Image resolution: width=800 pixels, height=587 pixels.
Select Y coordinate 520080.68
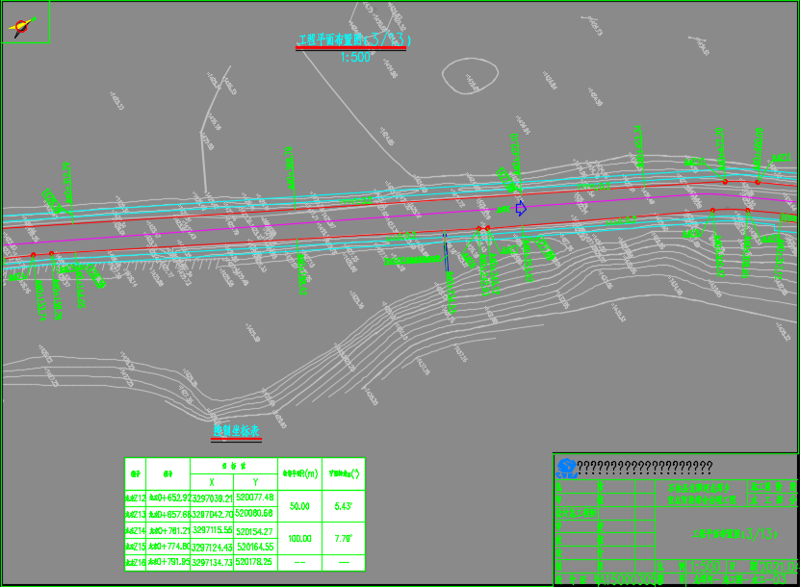point(255,513)
